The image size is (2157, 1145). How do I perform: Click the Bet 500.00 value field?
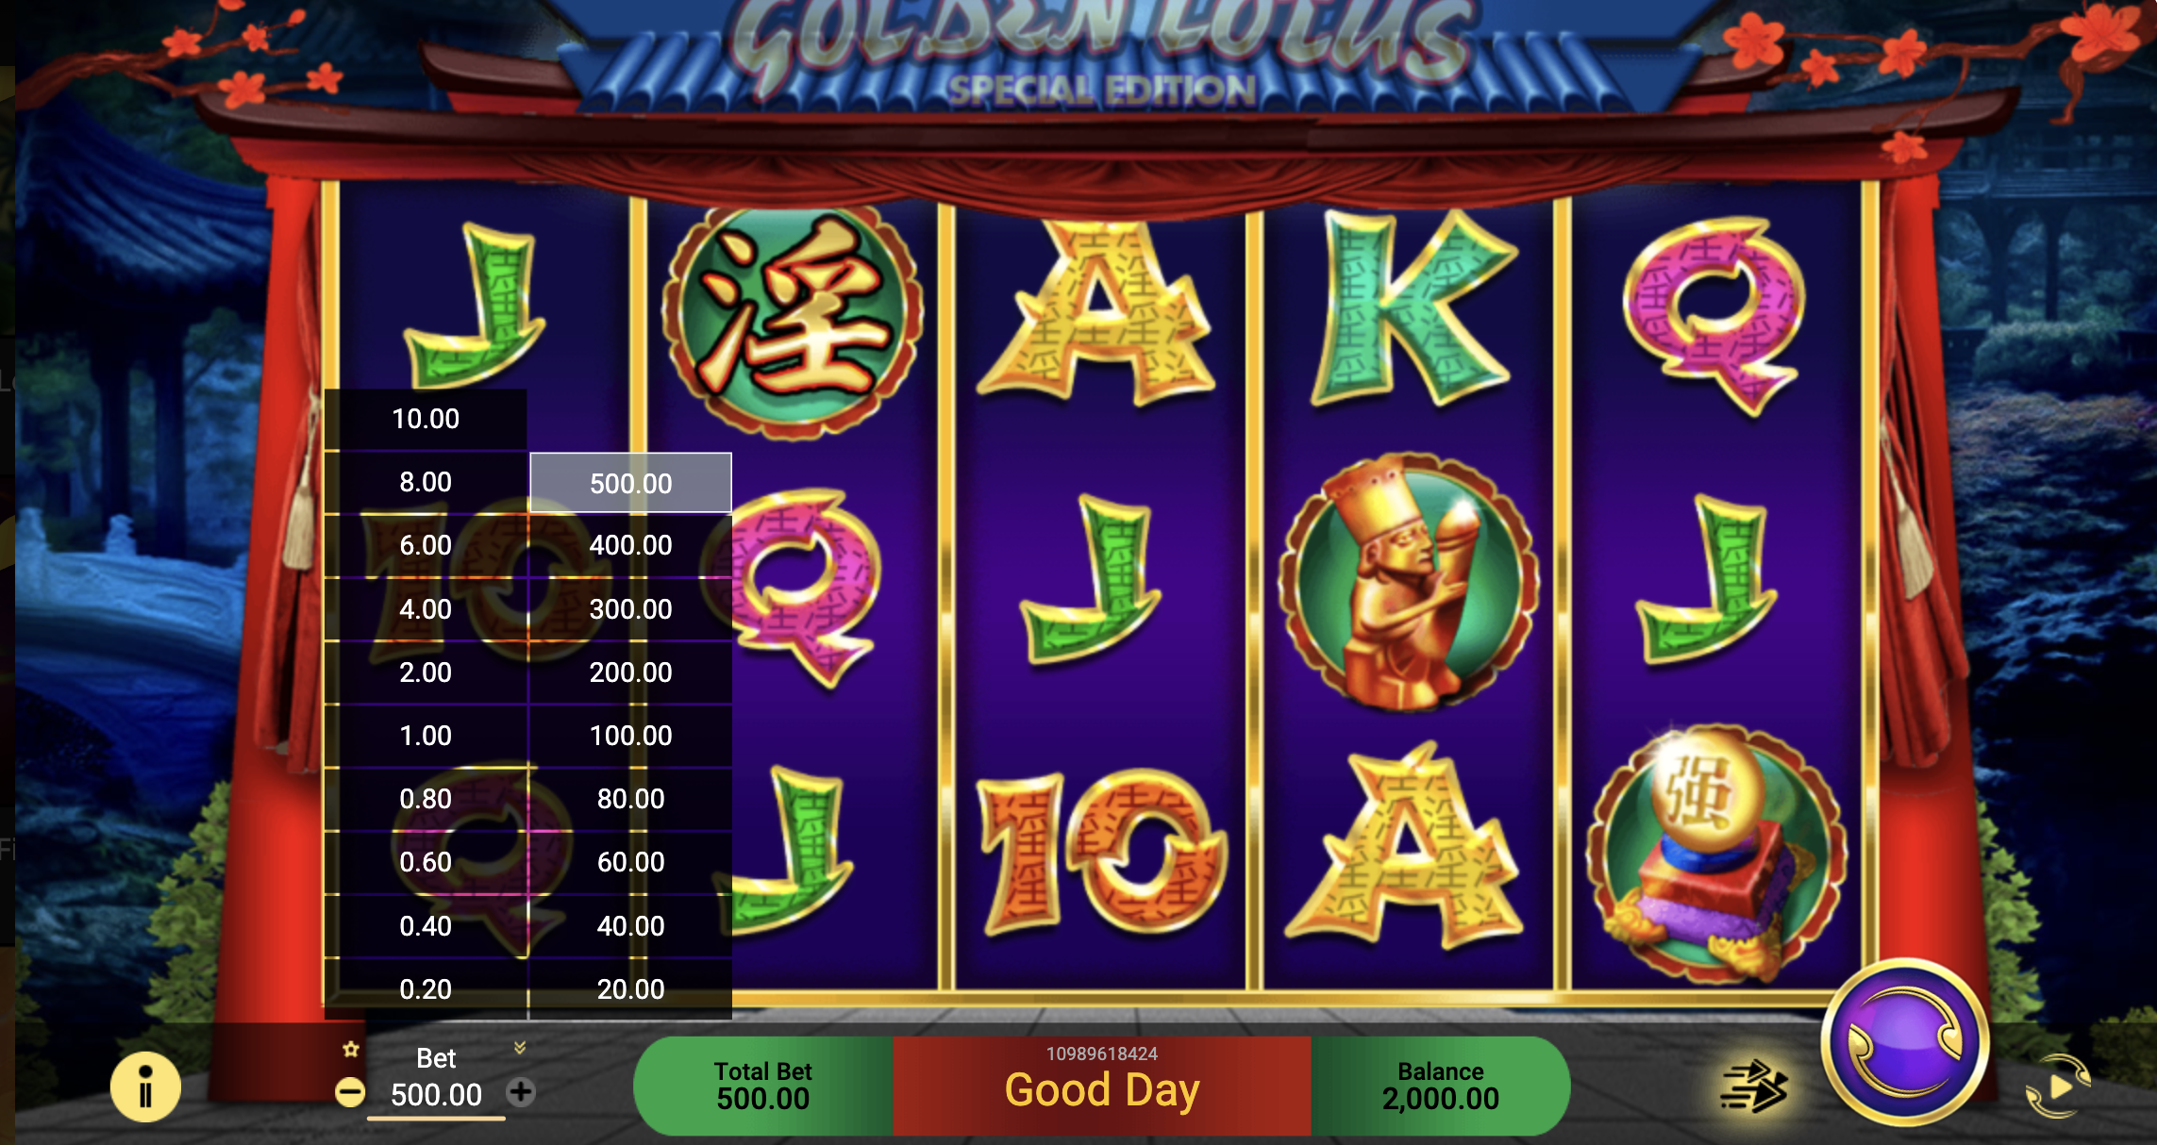pyautogui.click(x=436, y=1095)
